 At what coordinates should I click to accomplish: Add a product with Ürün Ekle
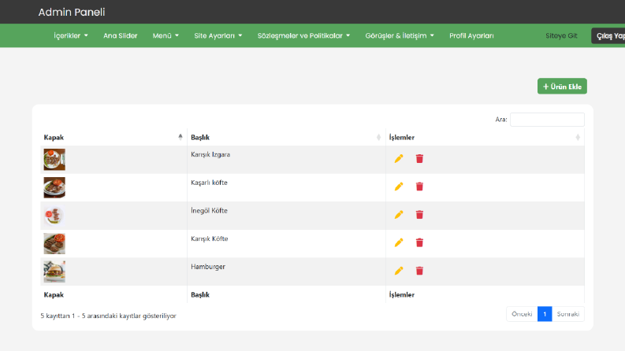pyautogui.click(x=562, y=87)
